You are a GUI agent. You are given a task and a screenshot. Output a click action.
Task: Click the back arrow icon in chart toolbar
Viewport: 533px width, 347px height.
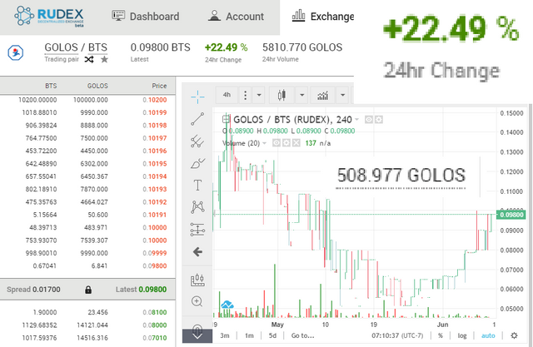(197, 251)
